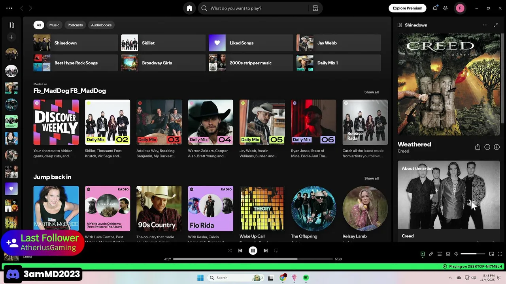506x284 pixels.
Task: Select the Podcasts filter chip
Action: coord(75,25)
